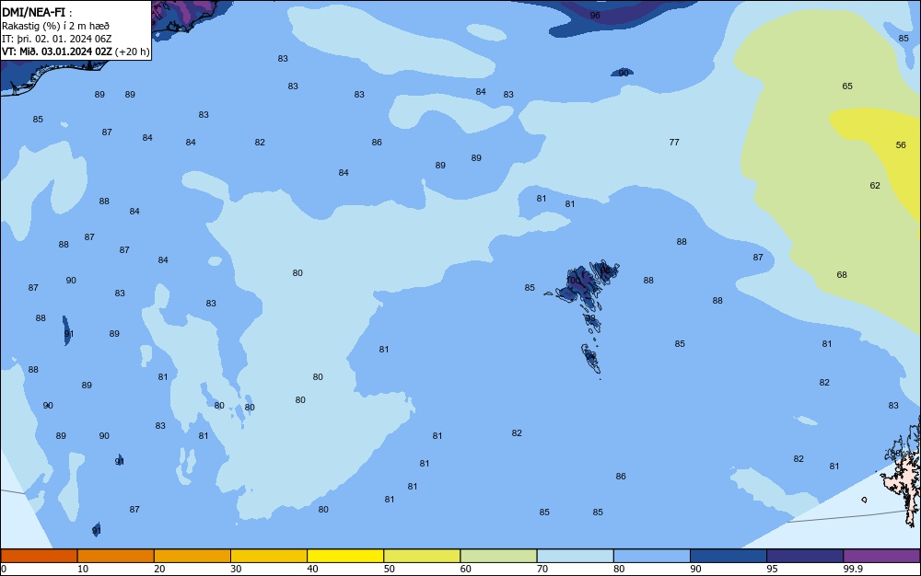Click the legend tick label 95
The height and width of the screenshot is (576, 921).
click(772, 569)
